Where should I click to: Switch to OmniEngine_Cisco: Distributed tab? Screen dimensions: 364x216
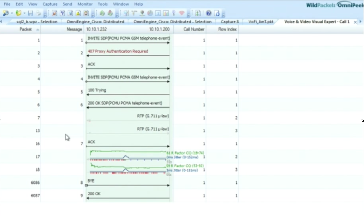point(96,21)
